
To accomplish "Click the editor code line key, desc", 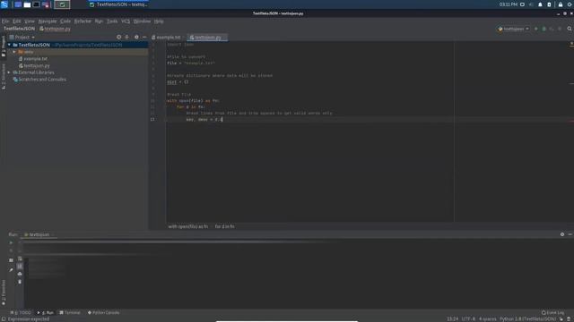I will click(x=204, y=119).
